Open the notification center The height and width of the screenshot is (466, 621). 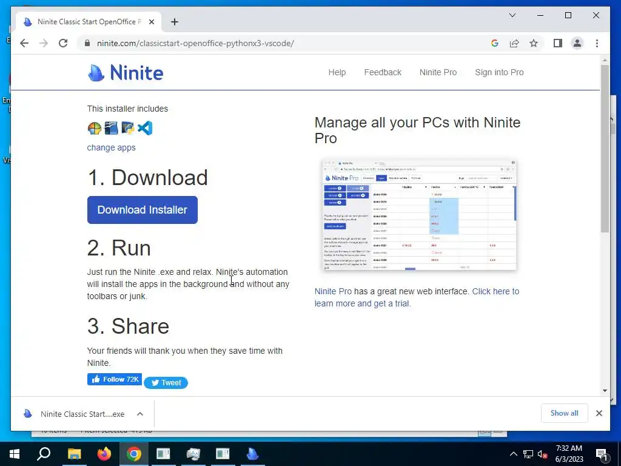[x=602, y=454]
